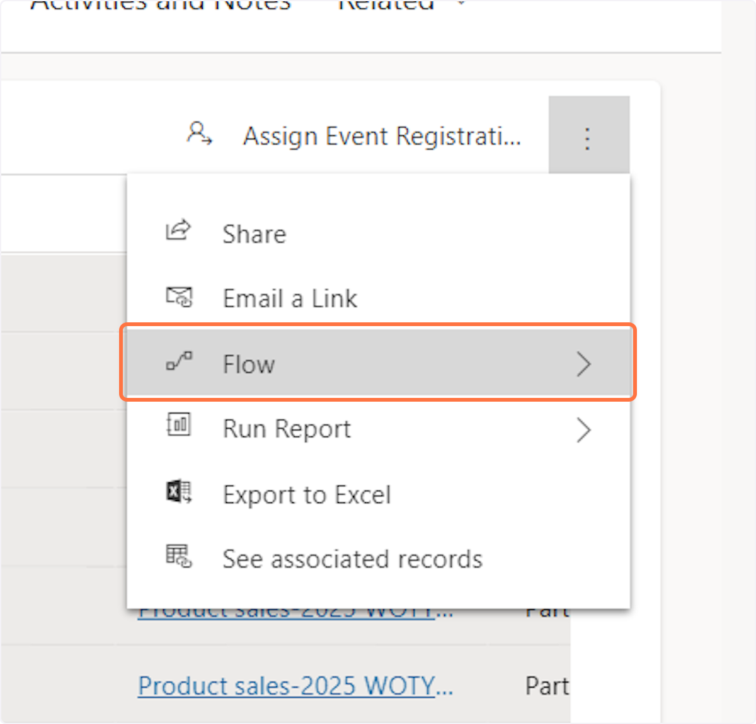Image resolution: width=756 pixels, height=724 pixels.
Task: Select the Flow menu label
Action: coord(249,365)
